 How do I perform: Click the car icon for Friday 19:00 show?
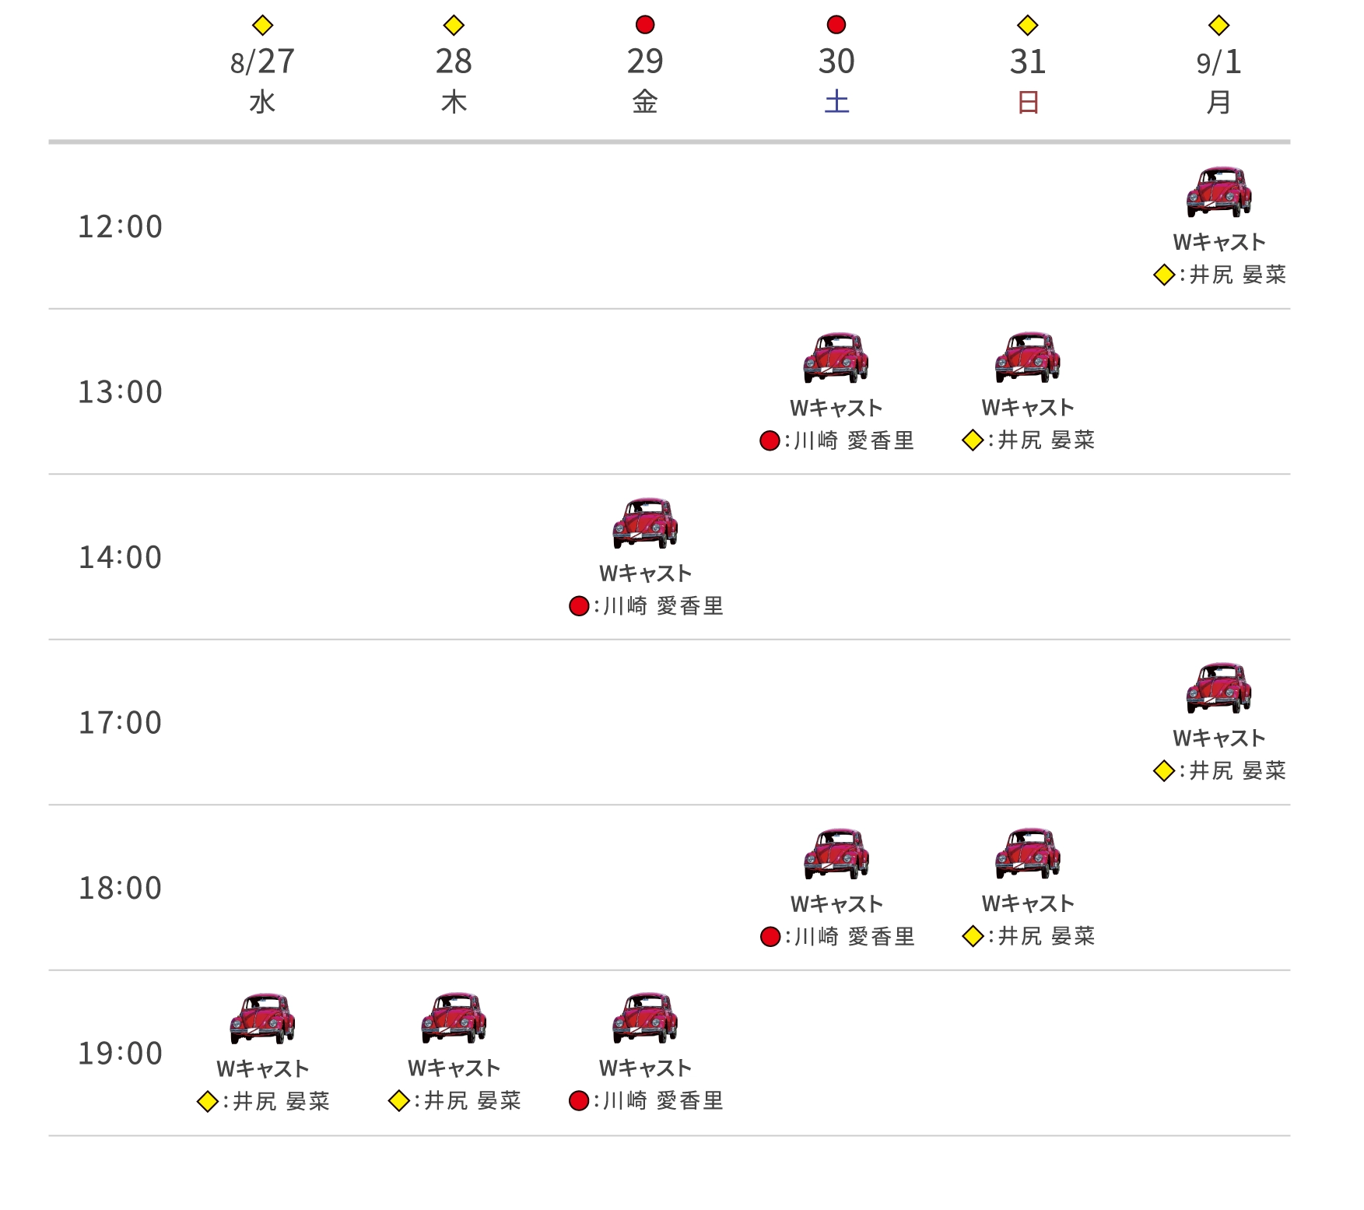pyautogui.click(x=645, y=1018)
